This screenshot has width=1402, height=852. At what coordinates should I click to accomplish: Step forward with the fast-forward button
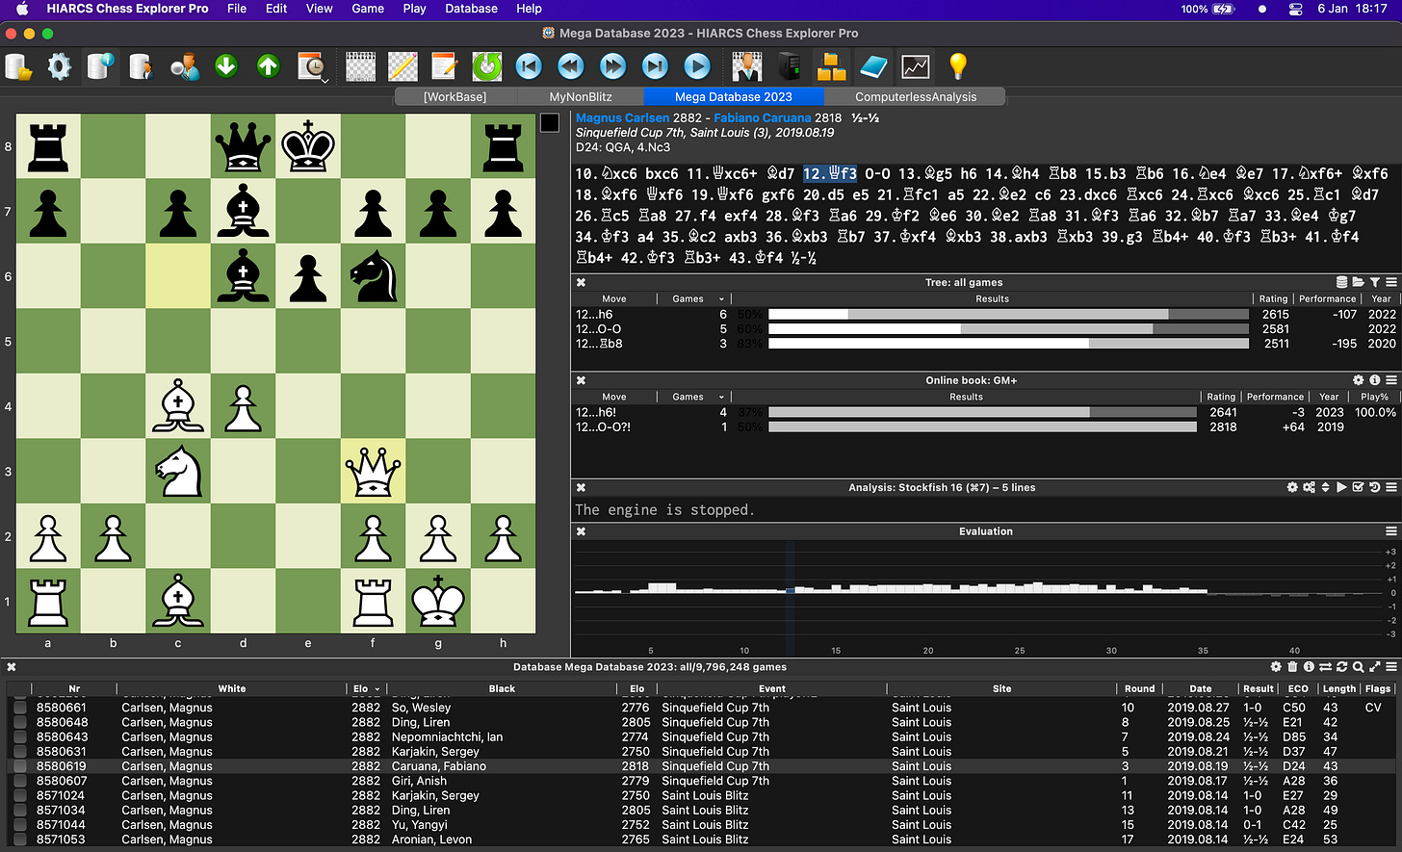point(613,66)
